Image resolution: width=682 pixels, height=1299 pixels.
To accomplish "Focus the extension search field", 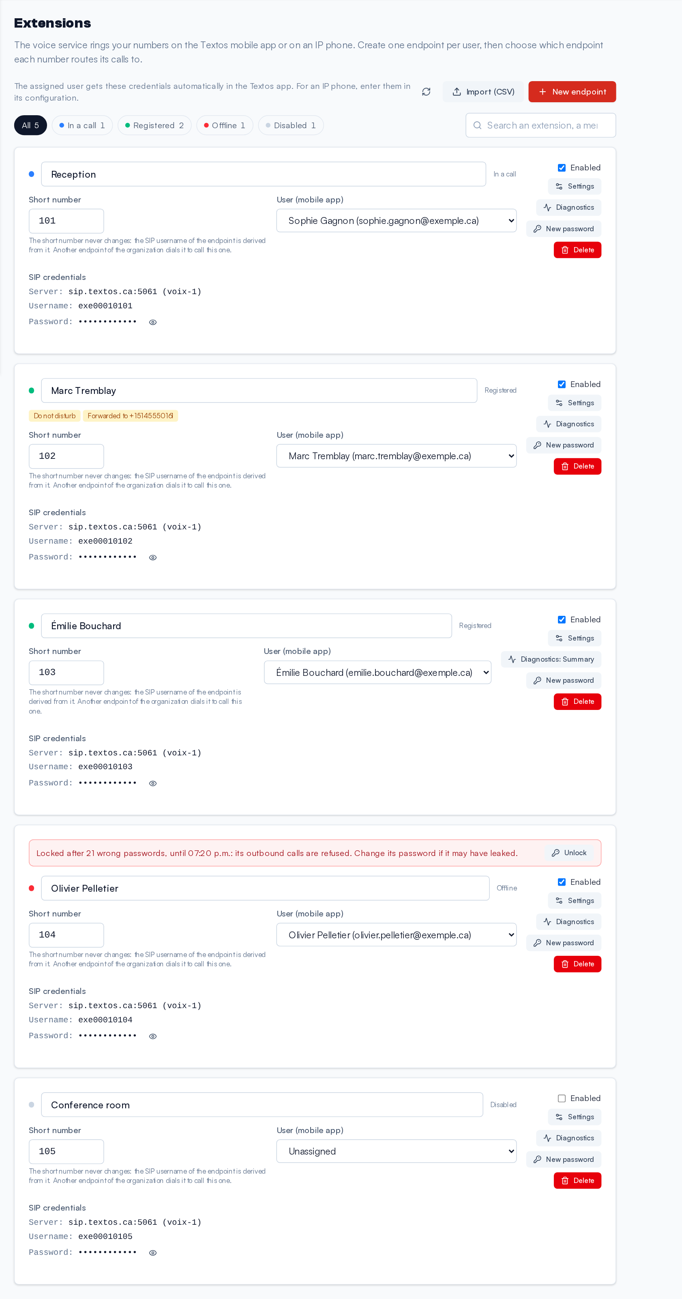I will tap(541, 126).
